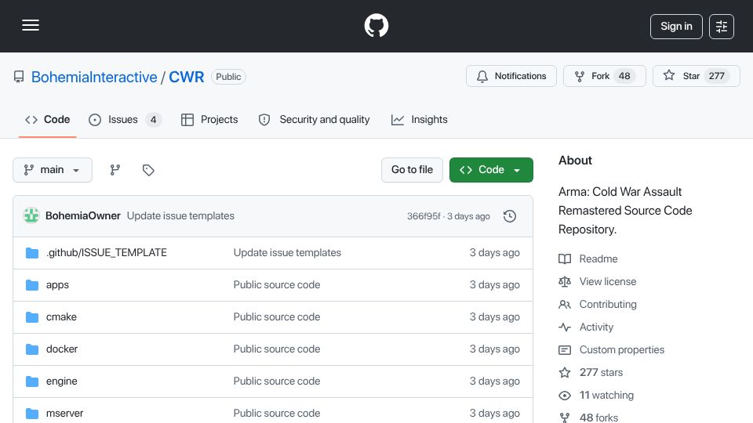Click the note icon beside Custom properties
The height and width of the screenshot is (423, 753).
pos(565,350)
